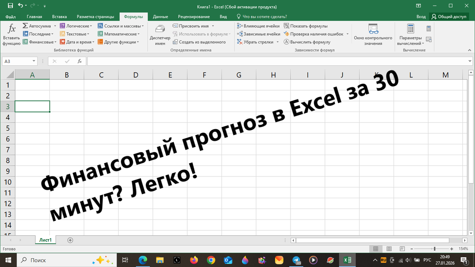
Task: Open Параметры вычислений dropdown
Action: (x=410, y=35)
